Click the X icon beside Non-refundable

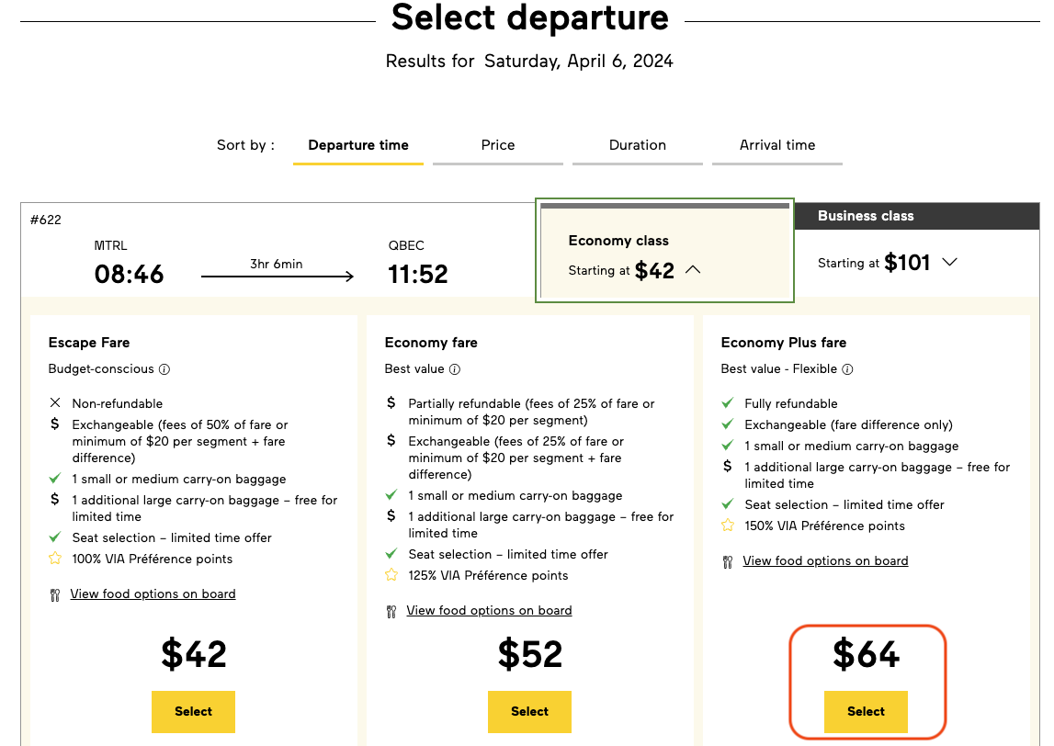(53, 402)
